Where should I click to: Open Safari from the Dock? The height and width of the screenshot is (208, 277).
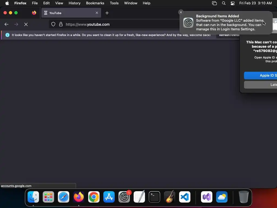point(64,197)
